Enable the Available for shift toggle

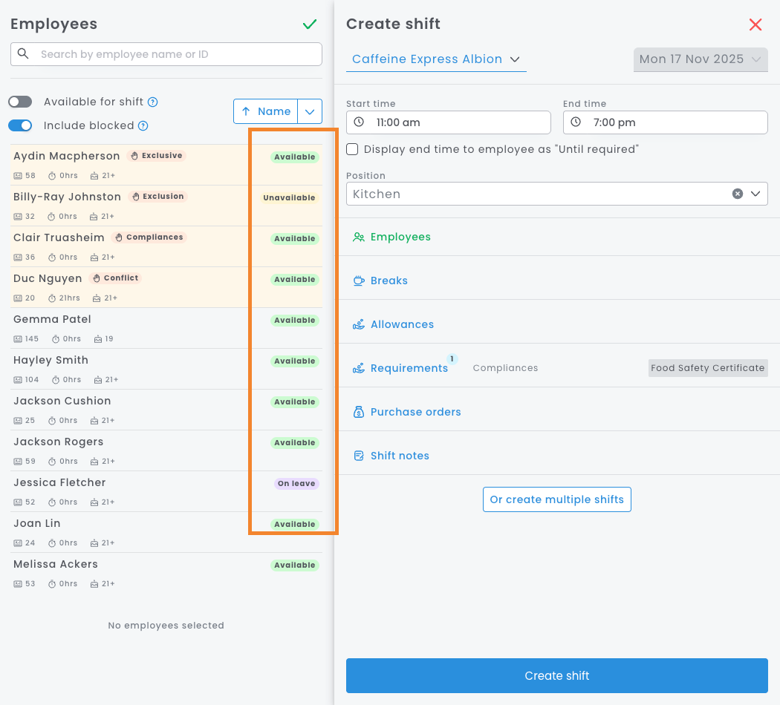point(20,102)
